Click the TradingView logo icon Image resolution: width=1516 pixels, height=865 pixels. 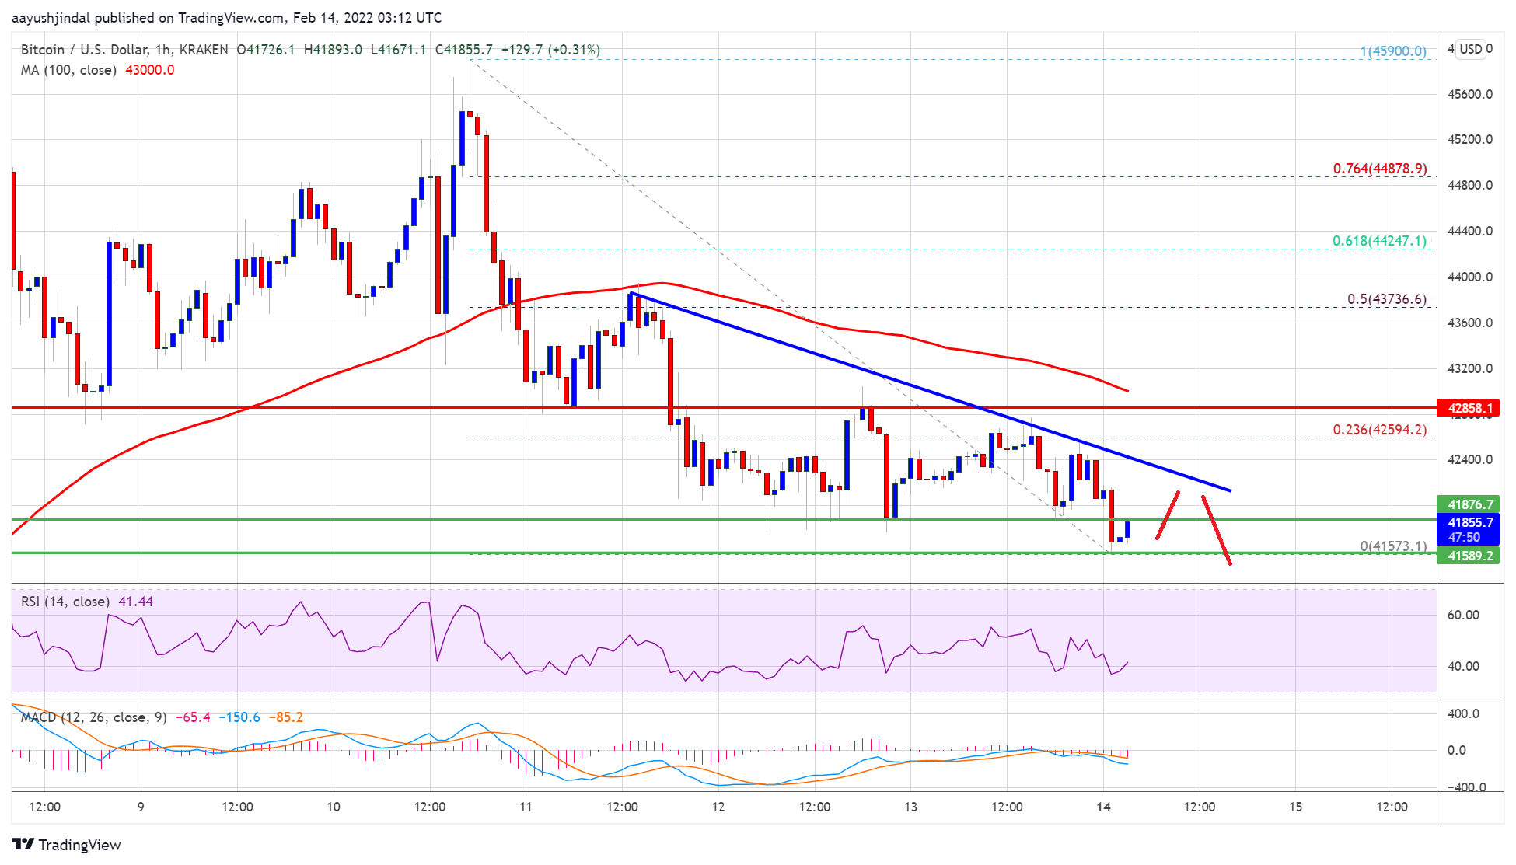tap(23, 844)
